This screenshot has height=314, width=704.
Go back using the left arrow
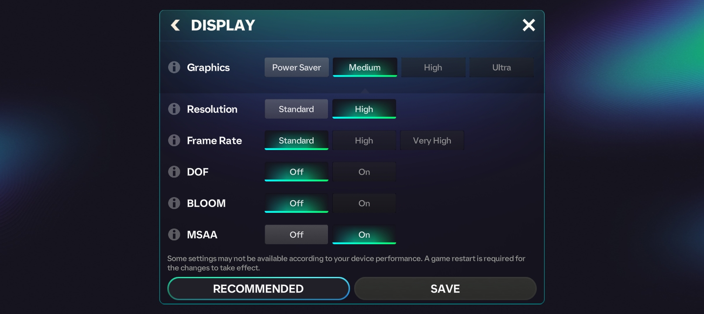click(176, 25)
